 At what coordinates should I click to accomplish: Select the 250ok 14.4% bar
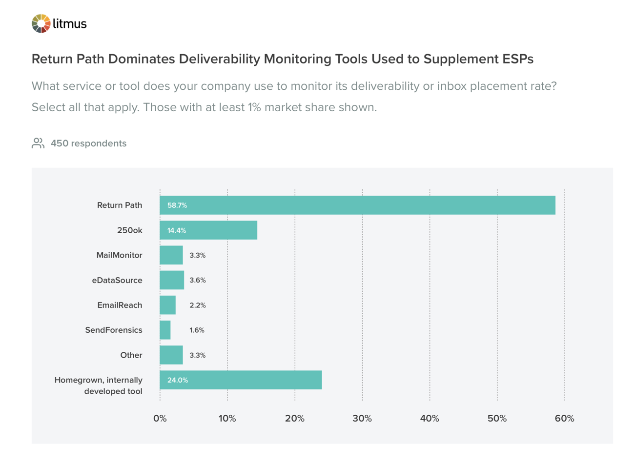coord(208,230)
